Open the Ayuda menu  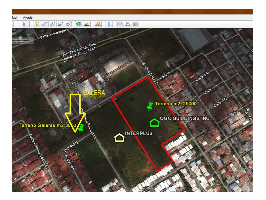click(28, 17)
